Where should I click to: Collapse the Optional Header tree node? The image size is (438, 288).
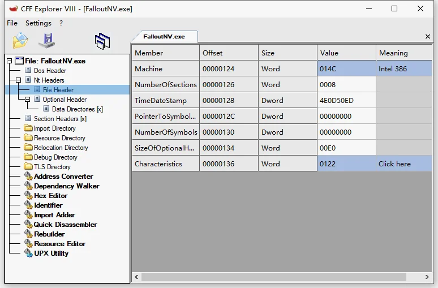27,100
